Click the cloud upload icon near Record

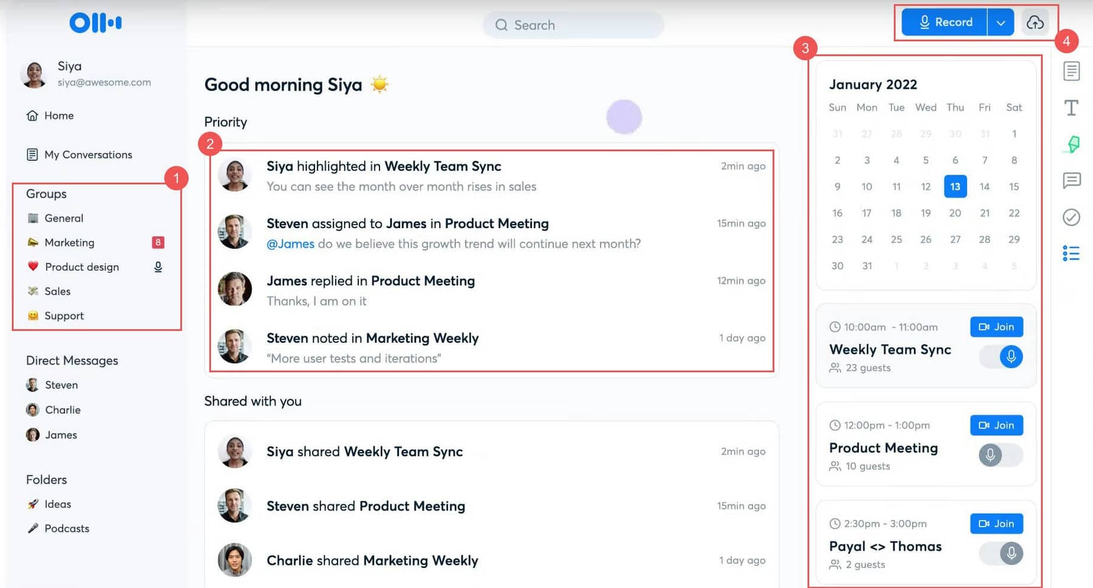click(x=1036, y=22)
